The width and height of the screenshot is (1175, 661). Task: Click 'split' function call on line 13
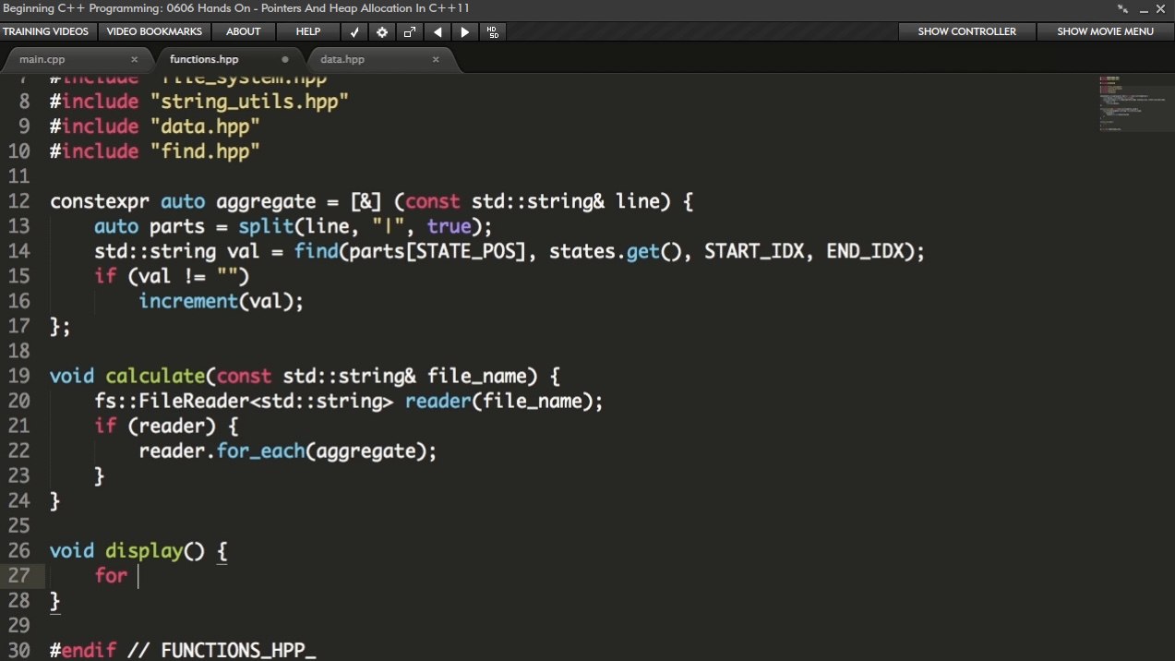[x=266, y=226]
